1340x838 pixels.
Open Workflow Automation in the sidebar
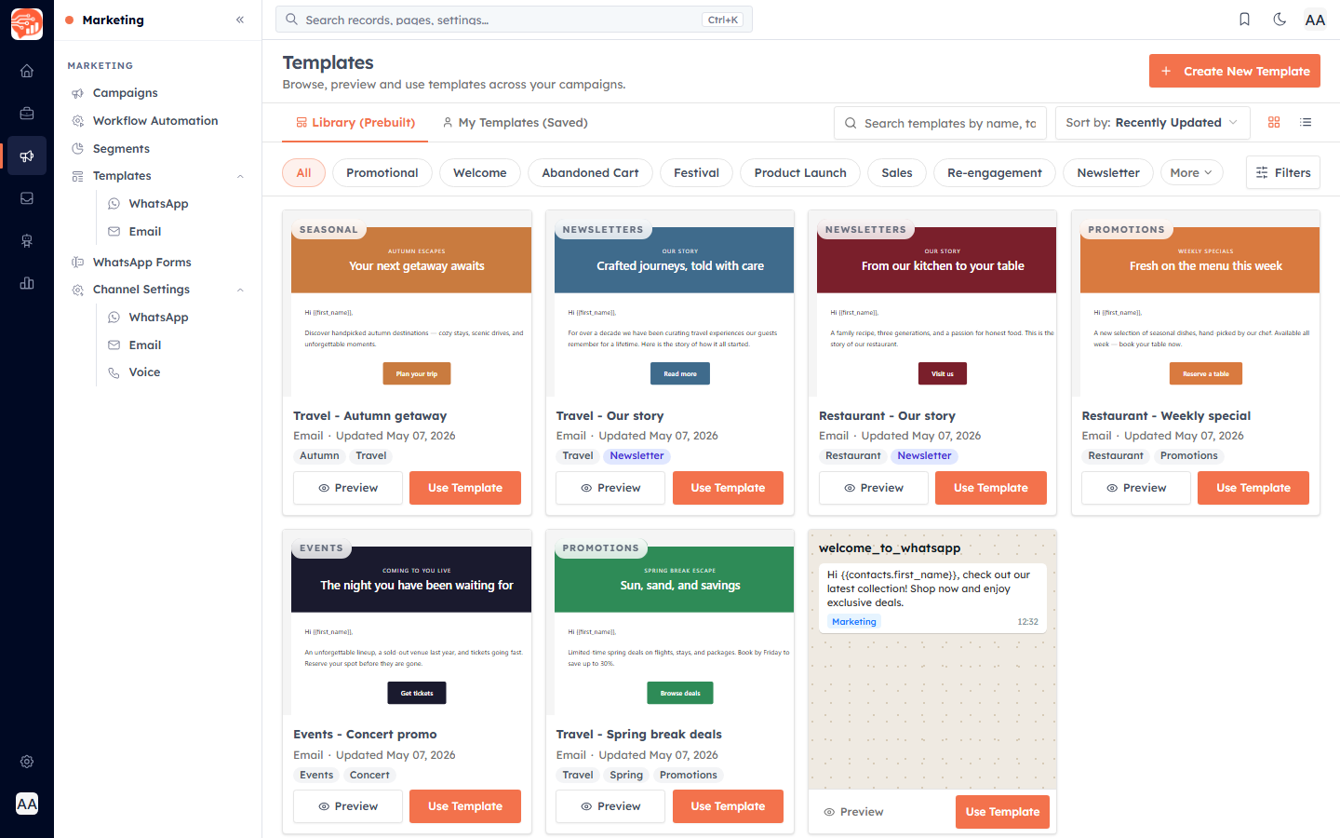(156, 121)
